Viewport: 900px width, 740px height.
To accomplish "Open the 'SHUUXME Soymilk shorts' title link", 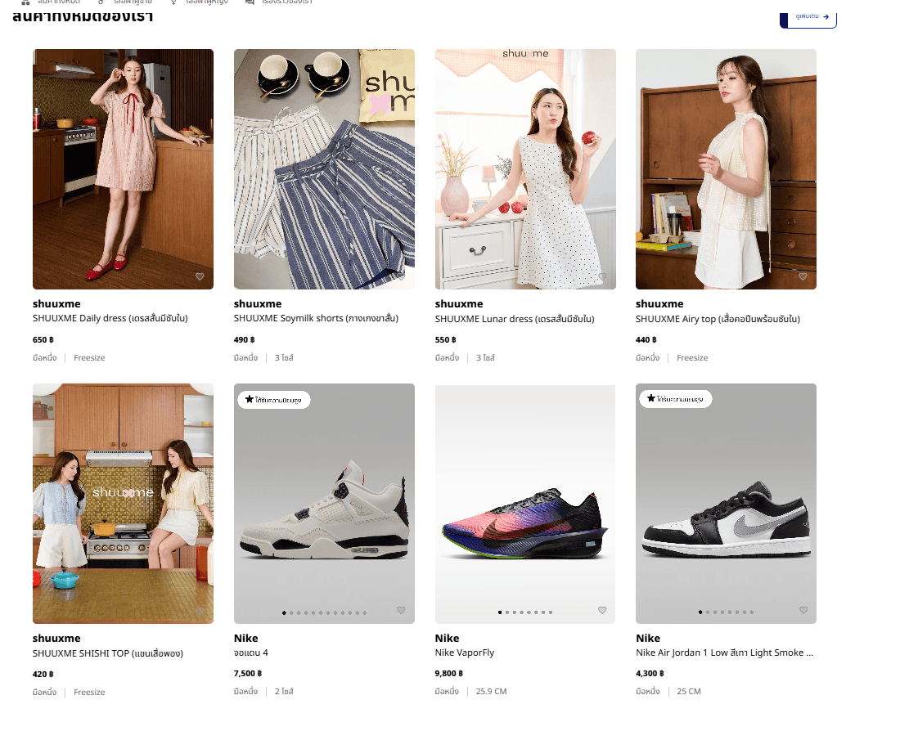I will coord(316,318).
